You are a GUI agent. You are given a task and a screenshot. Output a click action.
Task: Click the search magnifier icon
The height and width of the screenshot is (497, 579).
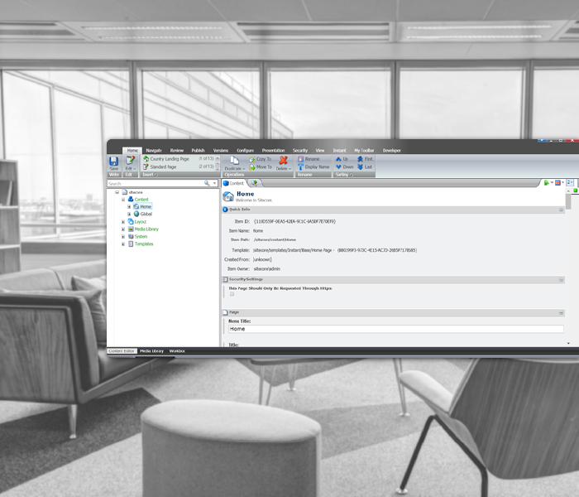coord(207,183)
